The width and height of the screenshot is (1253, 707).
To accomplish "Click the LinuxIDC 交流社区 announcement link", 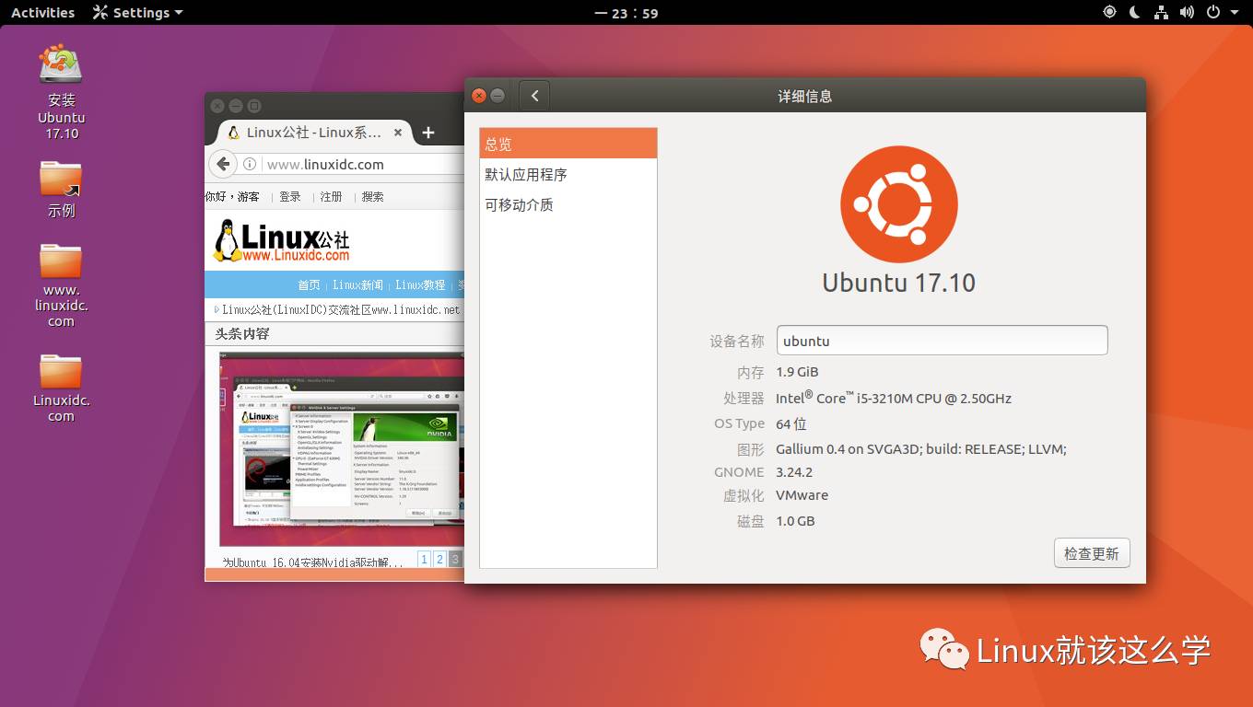I will pos(340,309).
